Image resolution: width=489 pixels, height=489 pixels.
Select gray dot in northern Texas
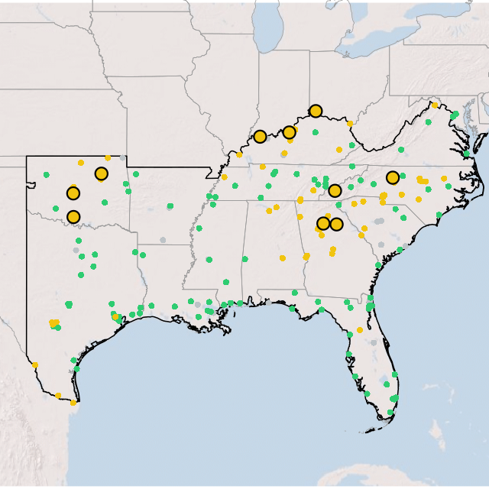[x=76, y=250]
